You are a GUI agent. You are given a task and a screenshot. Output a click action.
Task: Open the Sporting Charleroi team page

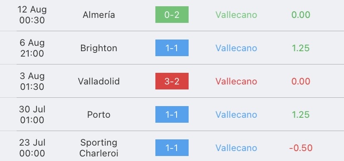tap(99, 148)
